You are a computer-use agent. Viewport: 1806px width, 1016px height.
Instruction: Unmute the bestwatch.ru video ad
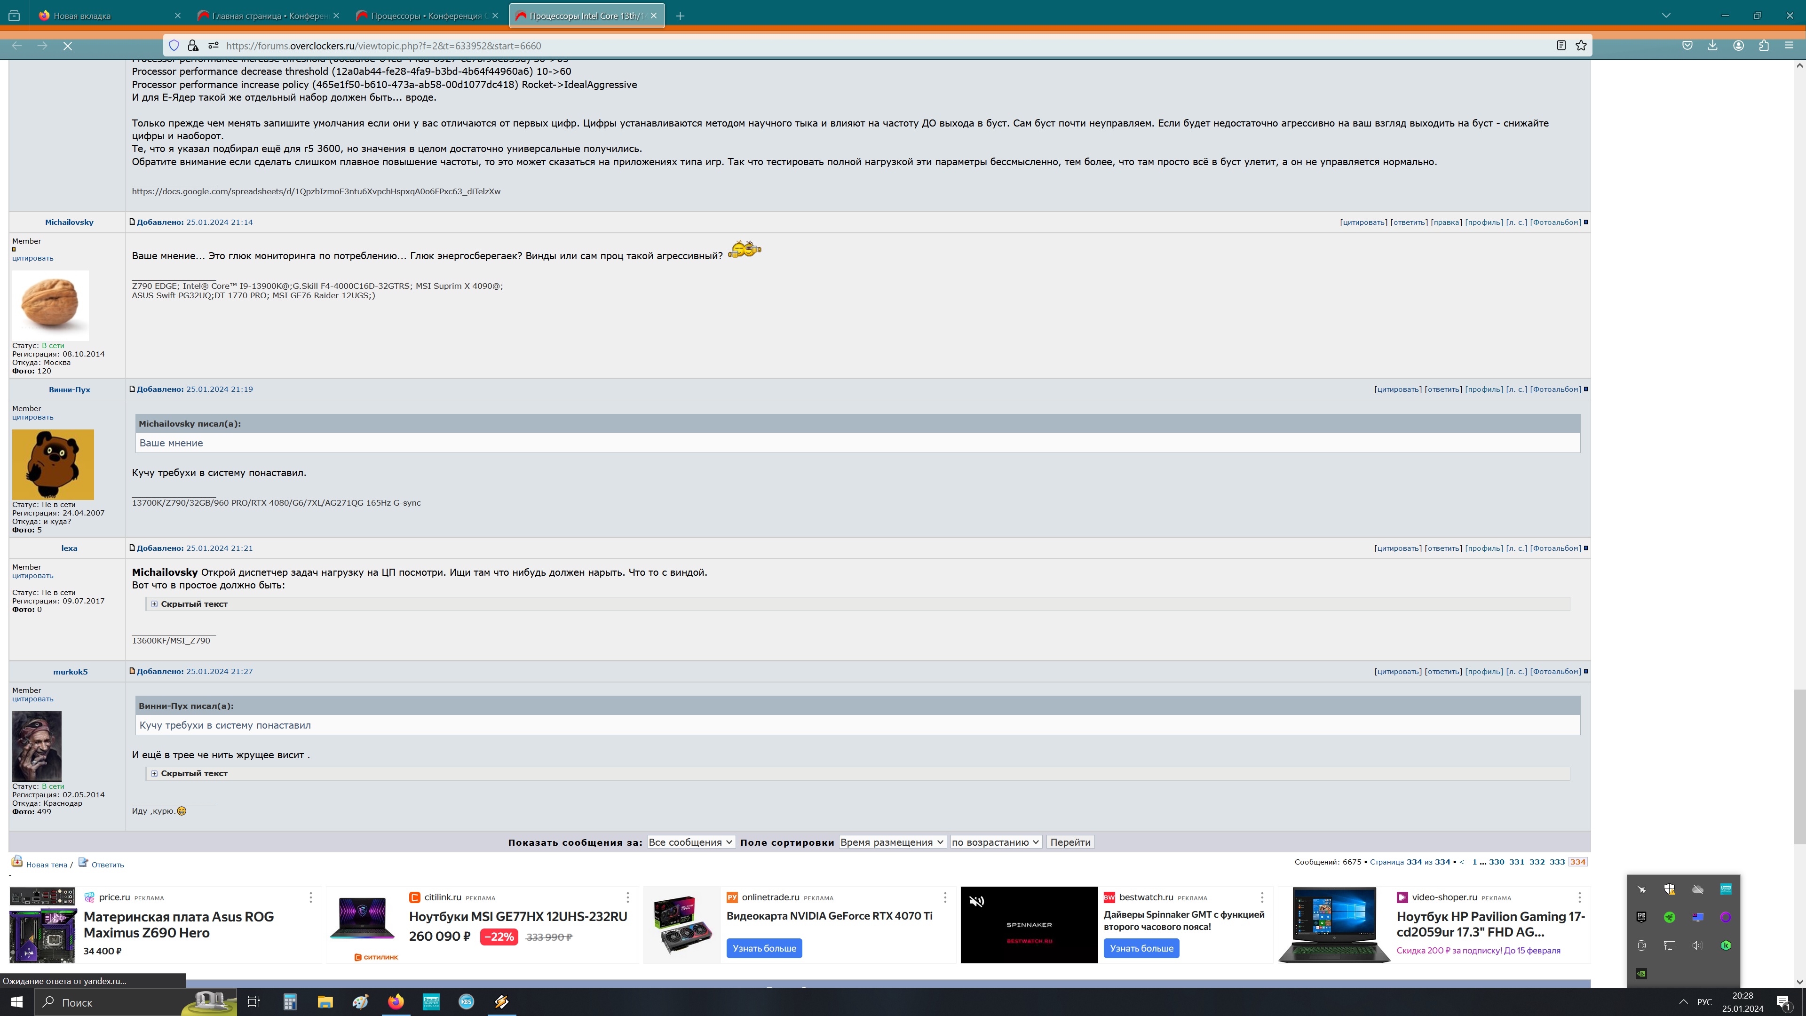tap(977, 902)
